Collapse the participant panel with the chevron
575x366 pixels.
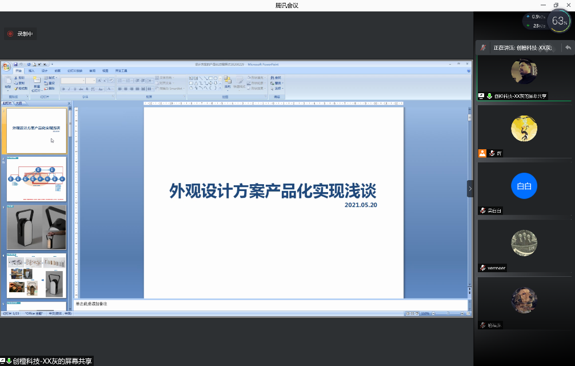[470, 188]
